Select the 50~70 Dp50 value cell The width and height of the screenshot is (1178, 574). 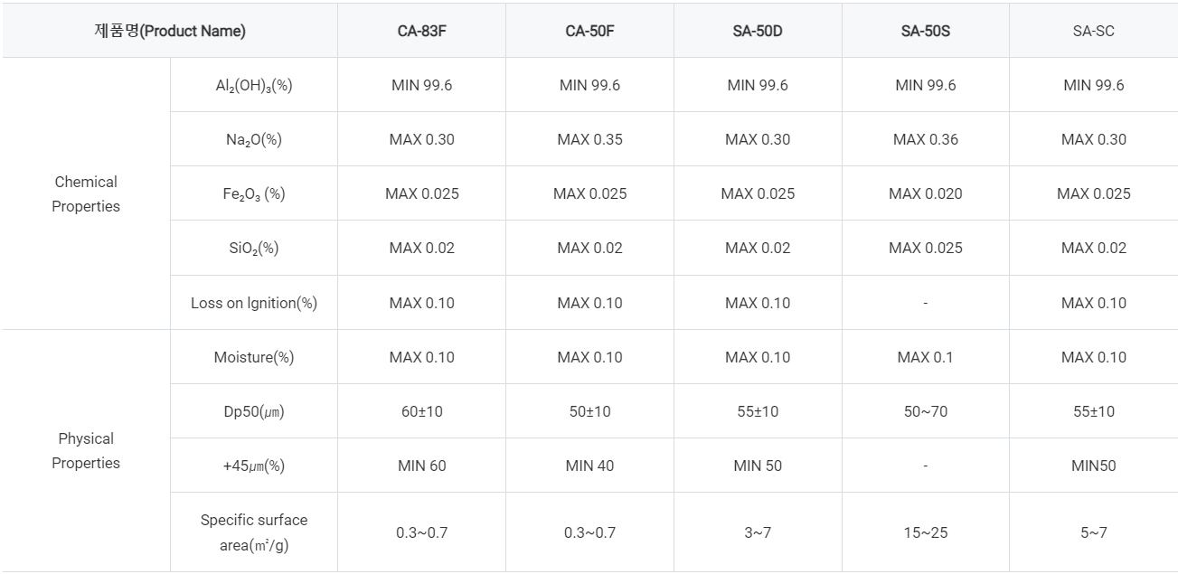[x=926, y=411]
